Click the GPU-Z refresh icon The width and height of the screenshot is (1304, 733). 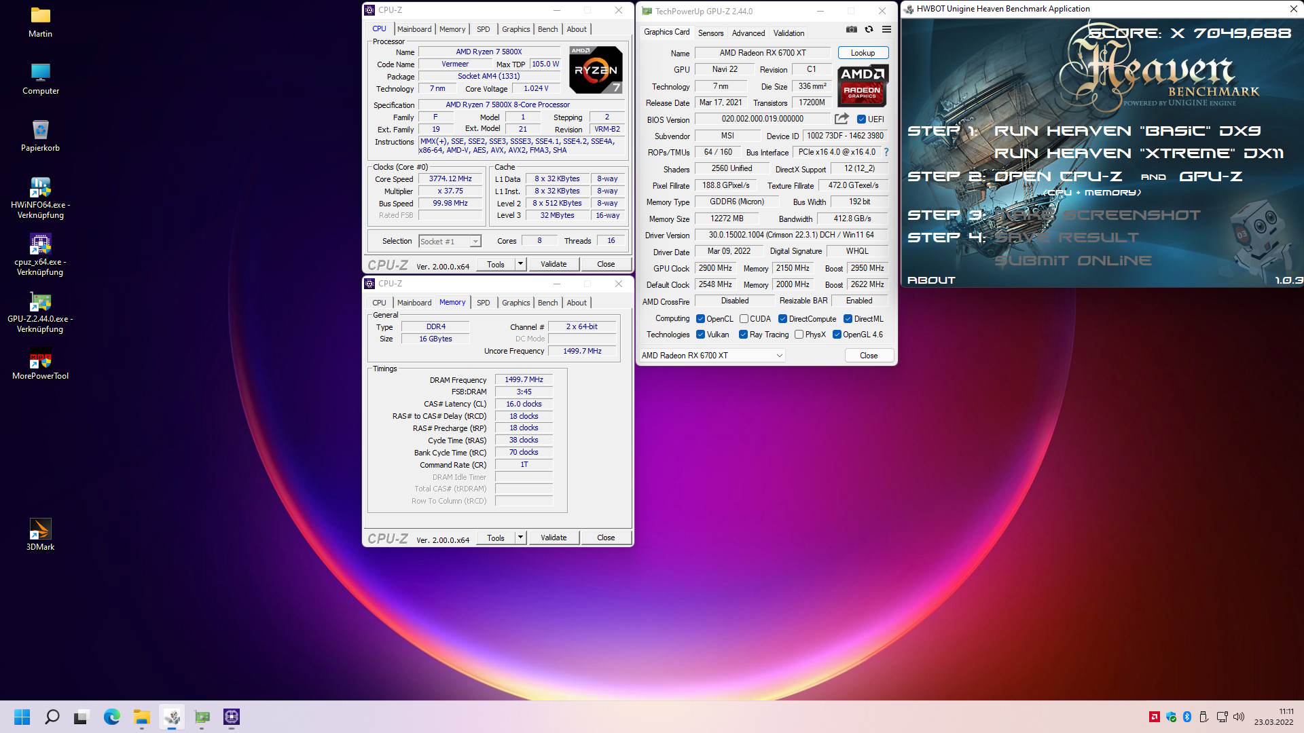tap(869, 30)
